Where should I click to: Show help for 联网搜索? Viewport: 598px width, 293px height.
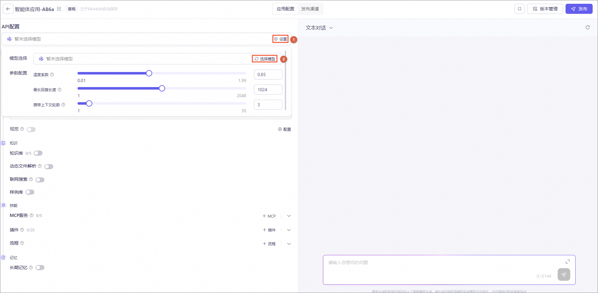(31, 179)
